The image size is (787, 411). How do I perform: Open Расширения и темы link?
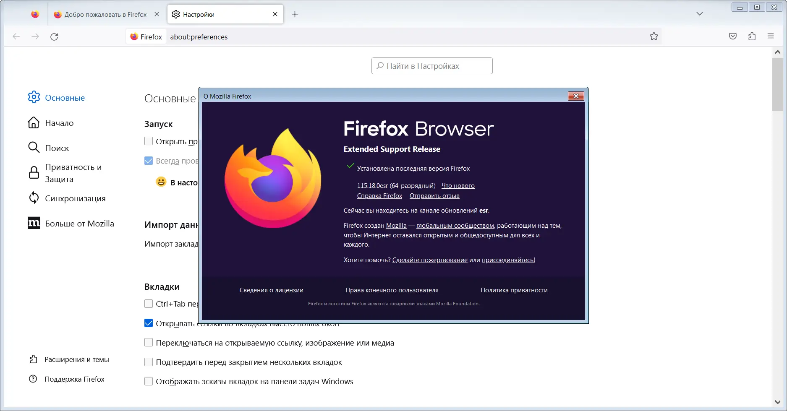[x=69, y=359]
